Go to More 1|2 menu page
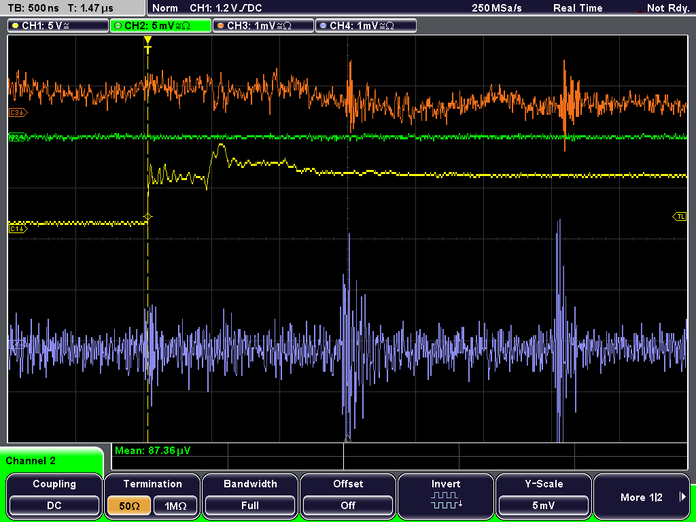Viewport: 696px width, 522px height. point(642,497)
